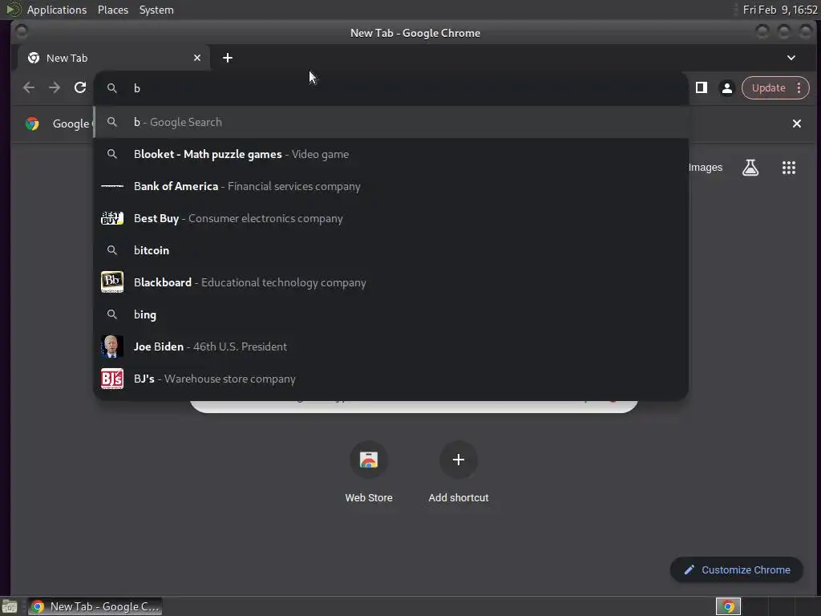Go forward to next page
The height and width of the screenshot is (616, 821).
click(55, 87)
